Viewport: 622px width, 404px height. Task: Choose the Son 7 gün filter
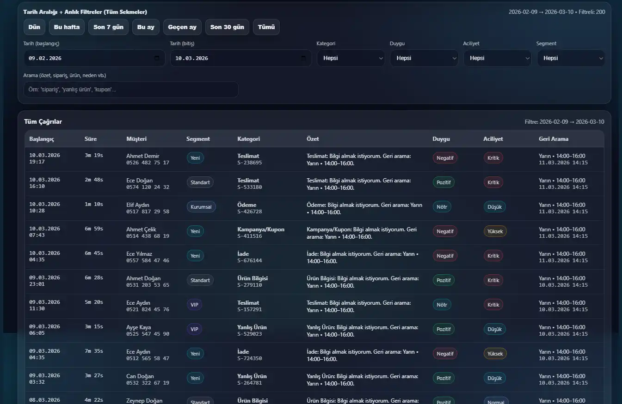click(108, 27)
